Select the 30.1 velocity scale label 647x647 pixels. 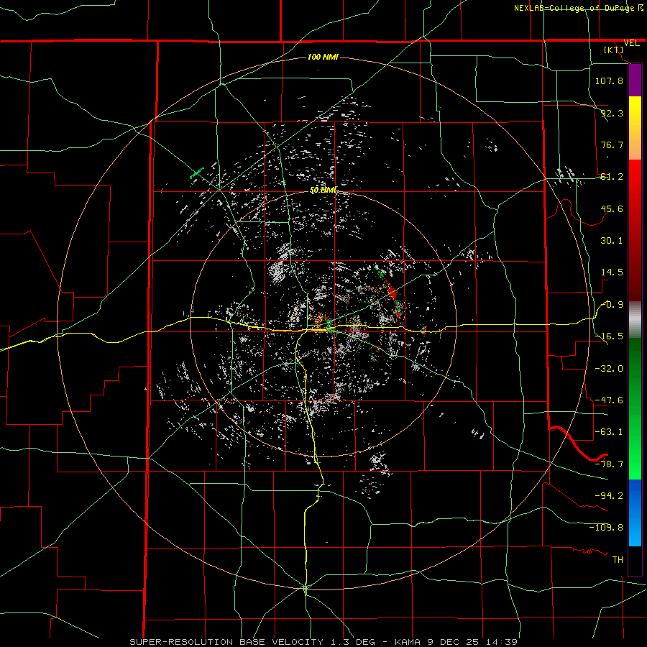click(611, 241)
